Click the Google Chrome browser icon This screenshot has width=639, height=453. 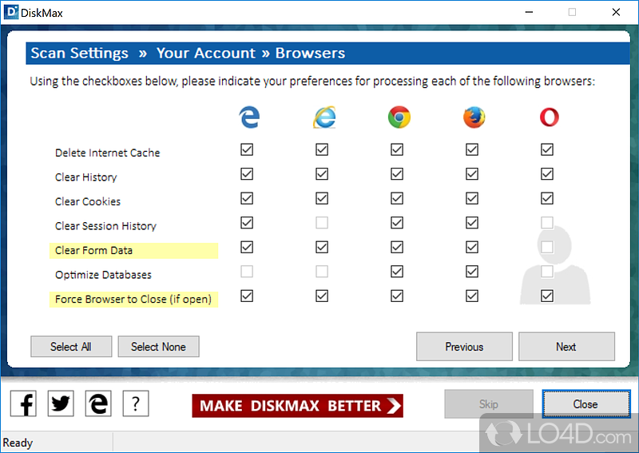[x=399, y=117]
